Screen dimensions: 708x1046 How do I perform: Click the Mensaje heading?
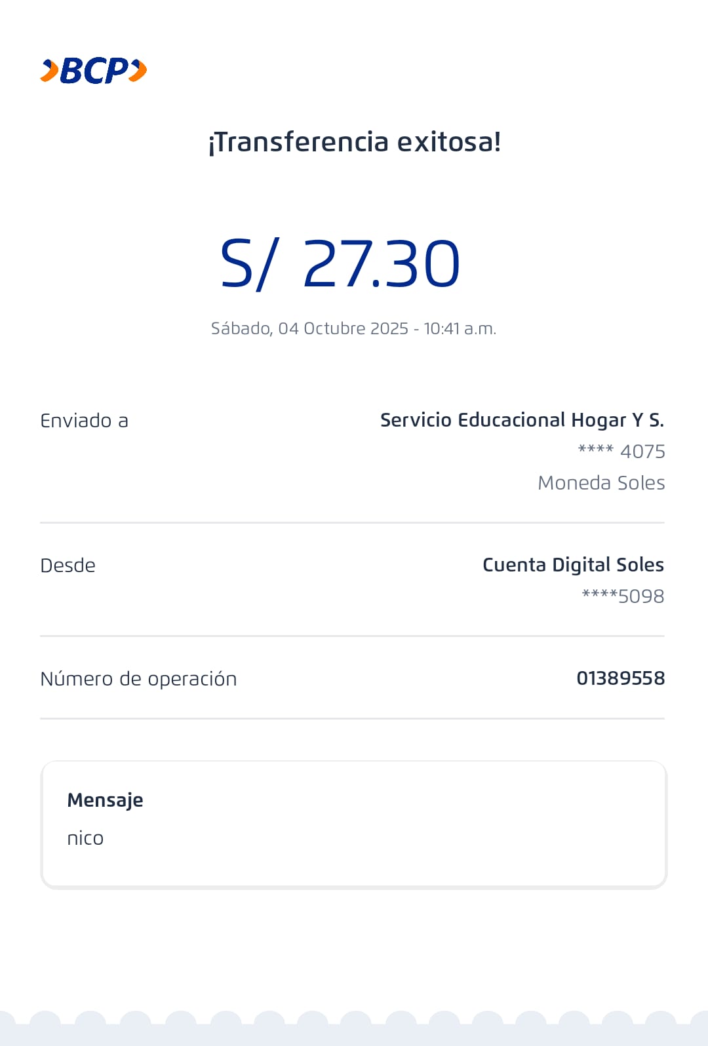[105, 800]
